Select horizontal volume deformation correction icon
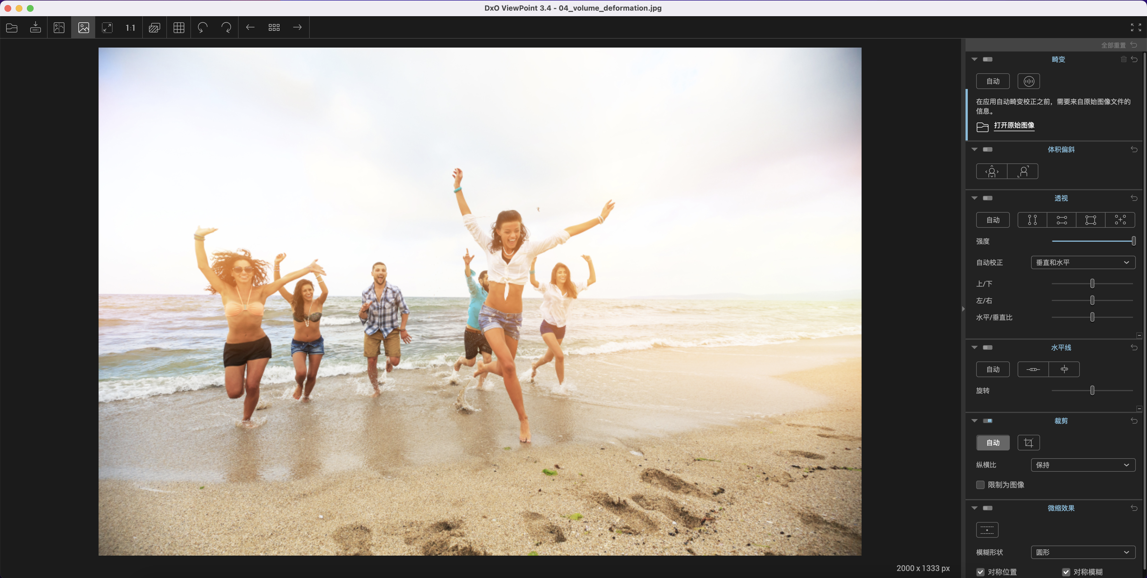The image size is (1147, 578). click(x=992, y=171)
